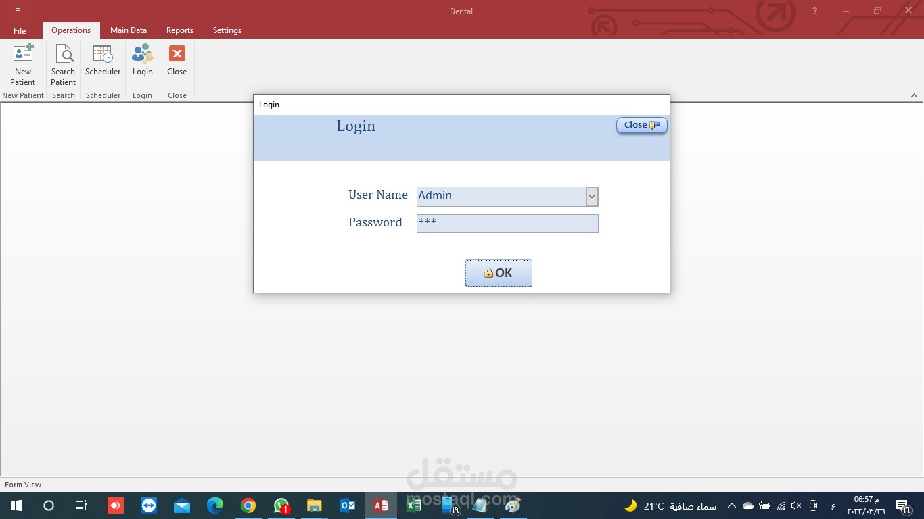Click the muted volume tray icon

[x=797, y=505]
